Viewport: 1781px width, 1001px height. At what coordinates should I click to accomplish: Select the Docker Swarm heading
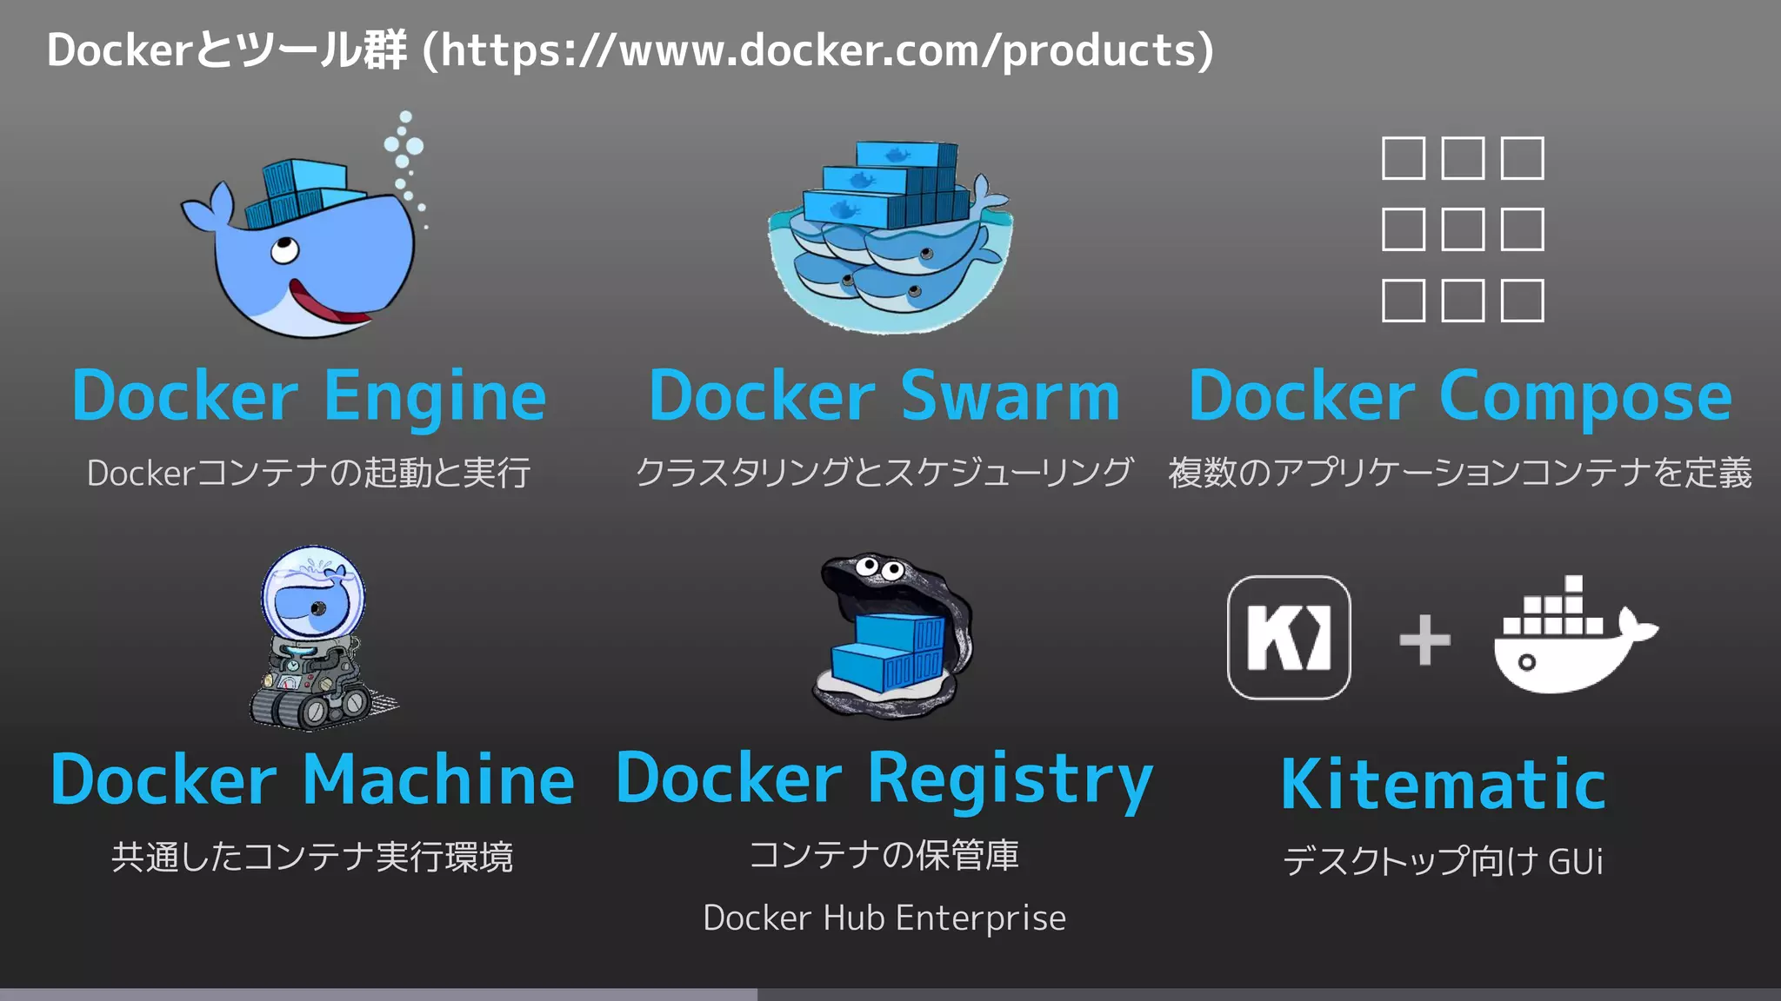pyautogui.click(x=885, y=396)
